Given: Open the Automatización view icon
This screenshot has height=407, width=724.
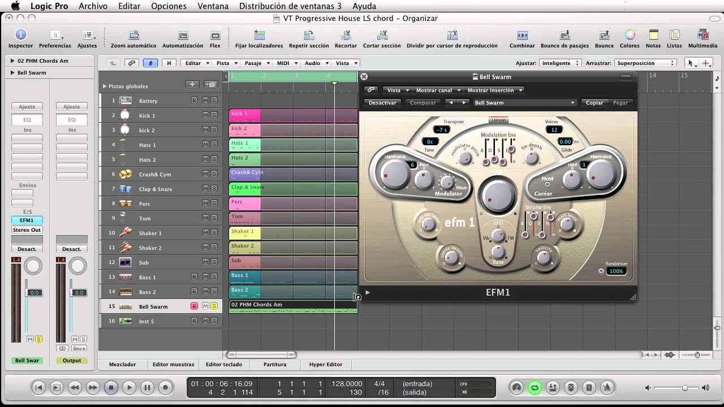Looking at the screenshot, I should click(183, 35).
